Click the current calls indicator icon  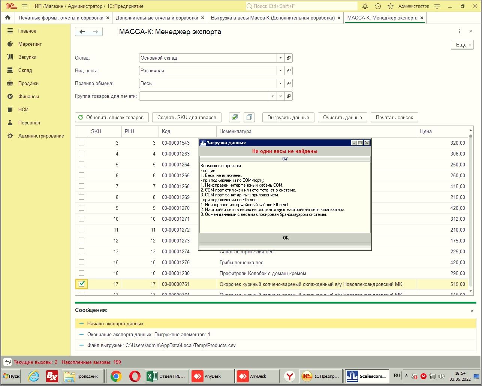click(7, 362)
